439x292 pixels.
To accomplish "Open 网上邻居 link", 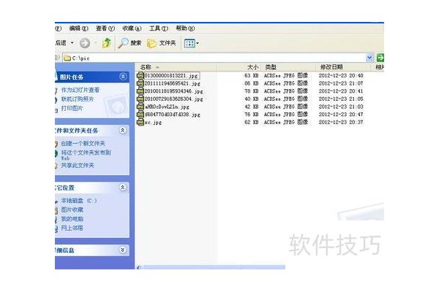I will coord(72,228).
